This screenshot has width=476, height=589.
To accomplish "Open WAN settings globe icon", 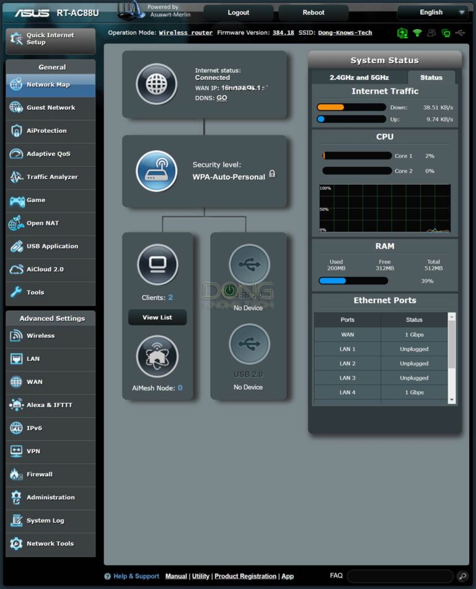I will coord(16,382).
